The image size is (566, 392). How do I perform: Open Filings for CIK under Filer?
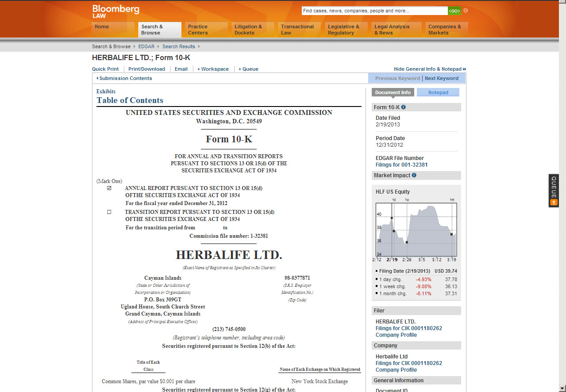coord(408,328)
